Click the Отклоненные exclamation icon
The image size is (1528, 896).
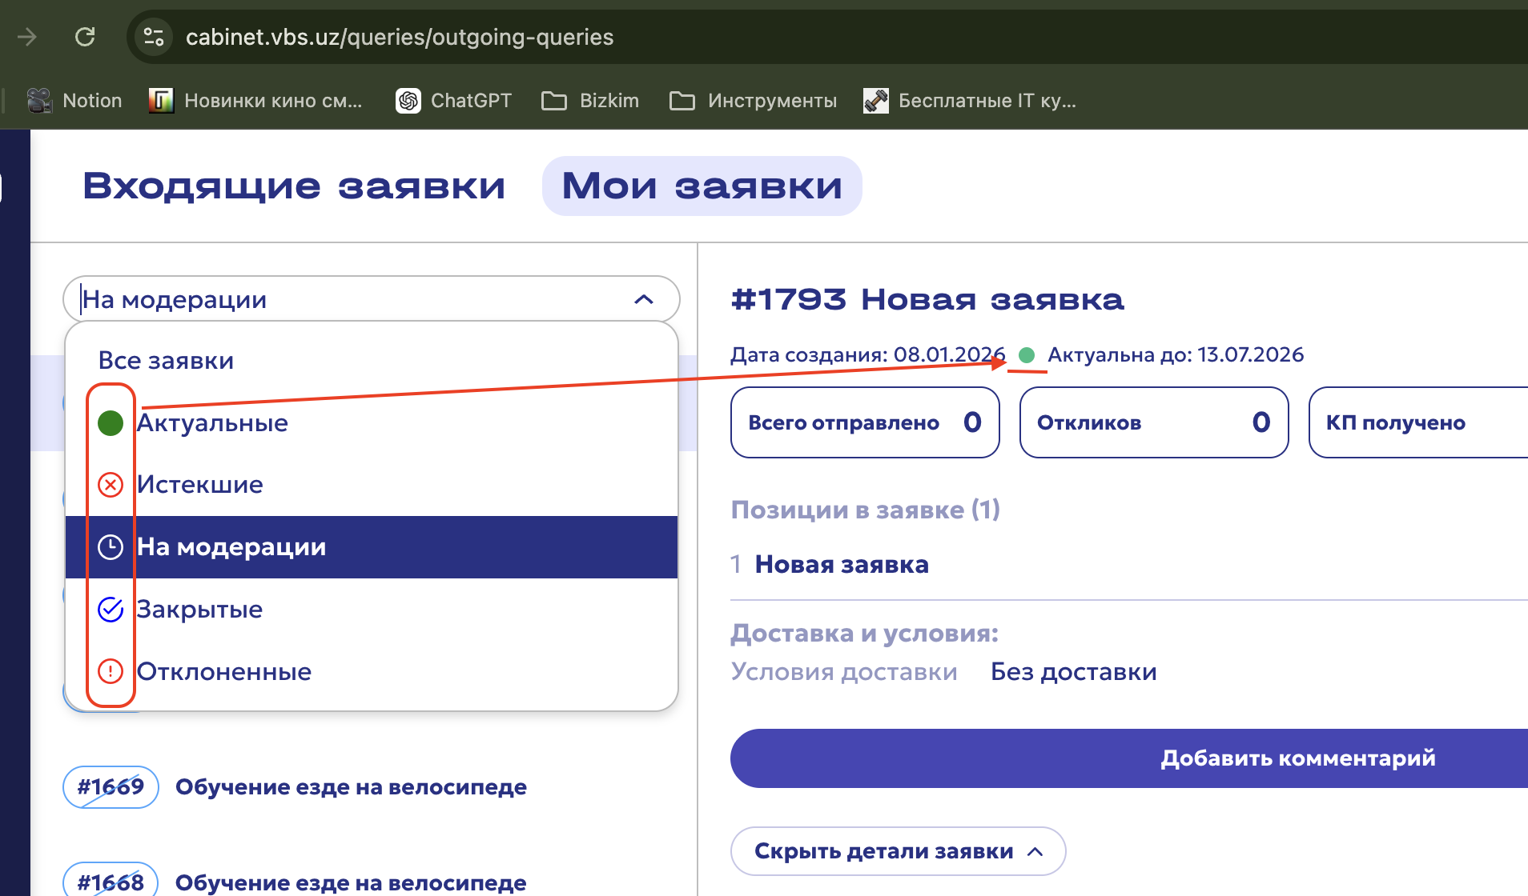[111, 671]
